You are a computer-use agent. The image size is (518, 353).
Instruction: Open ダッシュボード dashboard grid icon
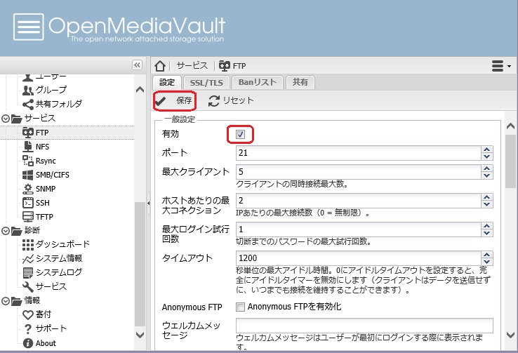28,244
